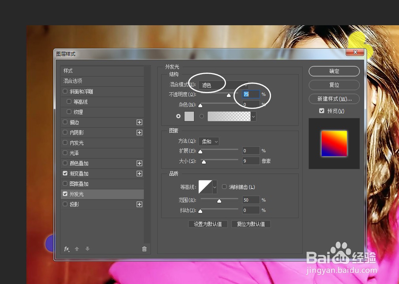Viewport: 399px width, 284px height.
Task: Add another 颜色叠加 effect with plus icon
Action: (x=139, y=163)
